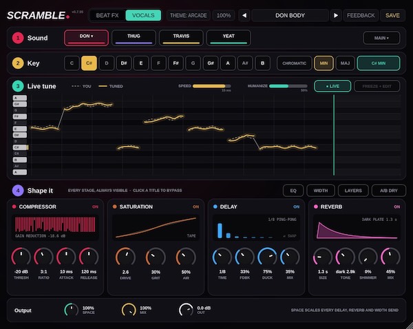The height and width of the screenshot is (329, 413).
Task: Go to previous preset arrow
Action: coord(244,16)
